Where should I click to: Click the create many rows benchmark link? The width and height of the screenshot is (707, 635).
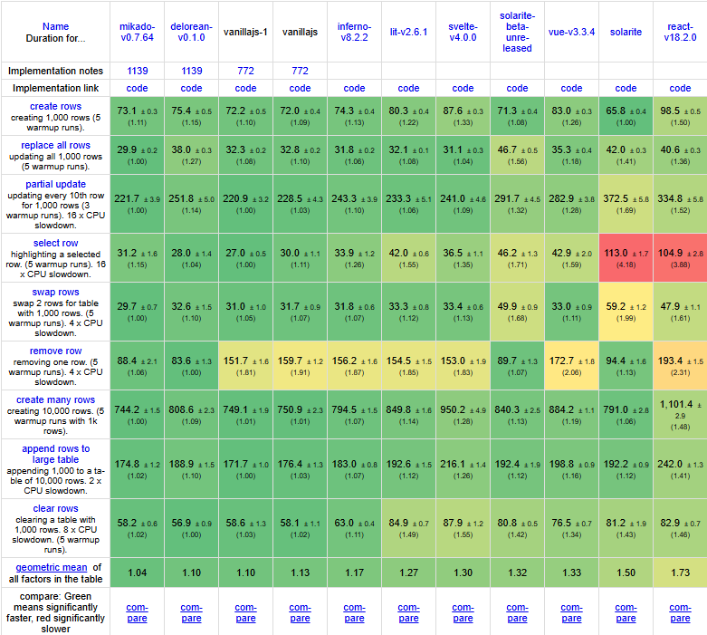pos(55,399)
